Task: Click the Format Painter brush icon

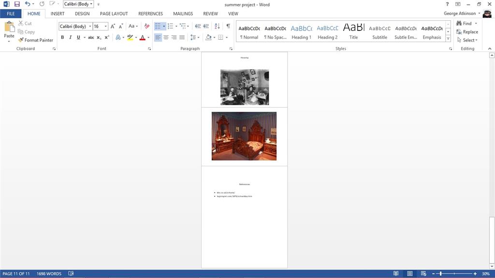Action: [21, 40]
